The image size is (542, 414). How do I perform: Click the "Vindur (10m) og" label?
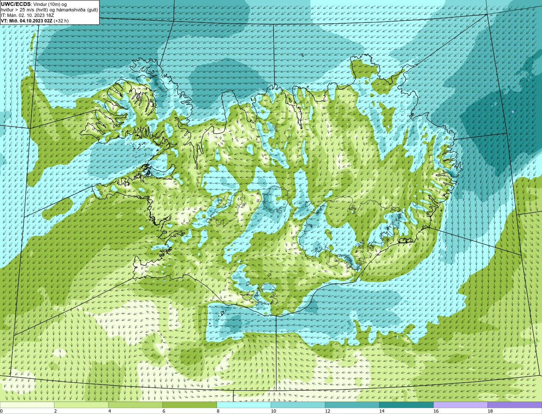(x=50, y=4)
